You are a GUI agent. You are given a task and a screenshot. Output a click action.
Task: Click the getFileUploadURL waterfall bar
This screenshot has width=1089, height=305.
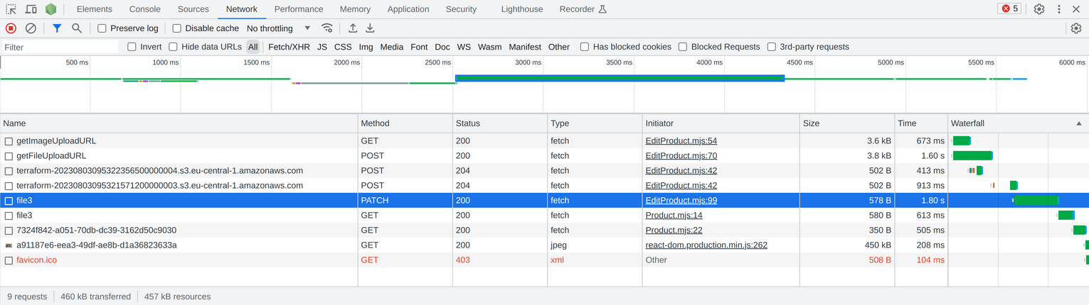tap(972, 155)
